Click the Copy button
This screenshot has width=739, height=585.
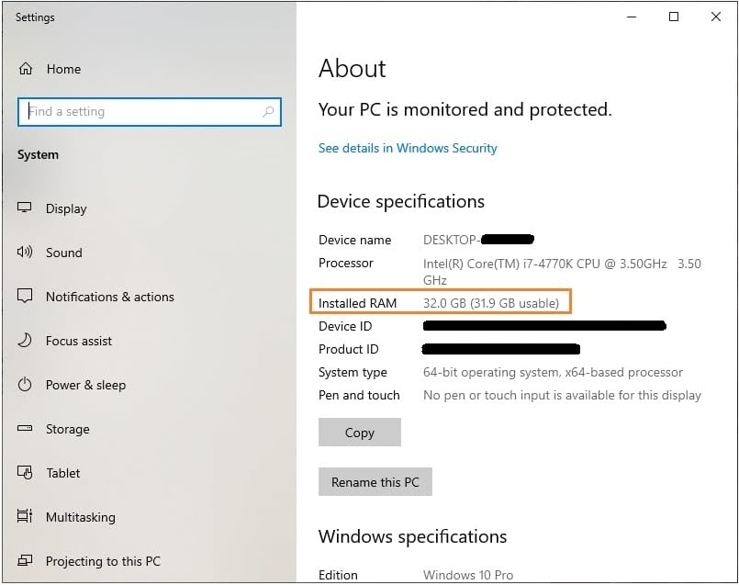[x=360, y=432]
